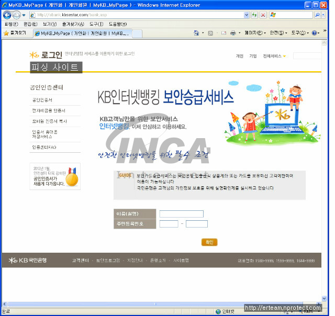335x316 pixels.
Task: Click the orange 확인 button
Action: (x=209, y=242)
